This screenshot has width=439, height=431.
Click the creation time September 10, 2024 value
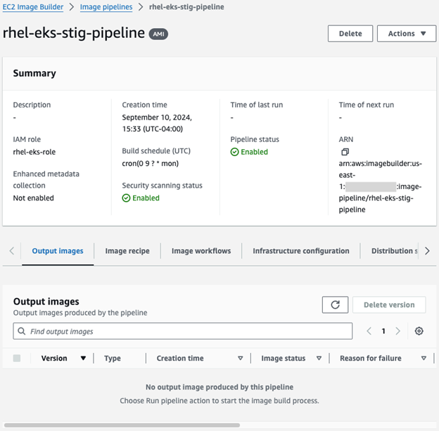coord(157,123)
